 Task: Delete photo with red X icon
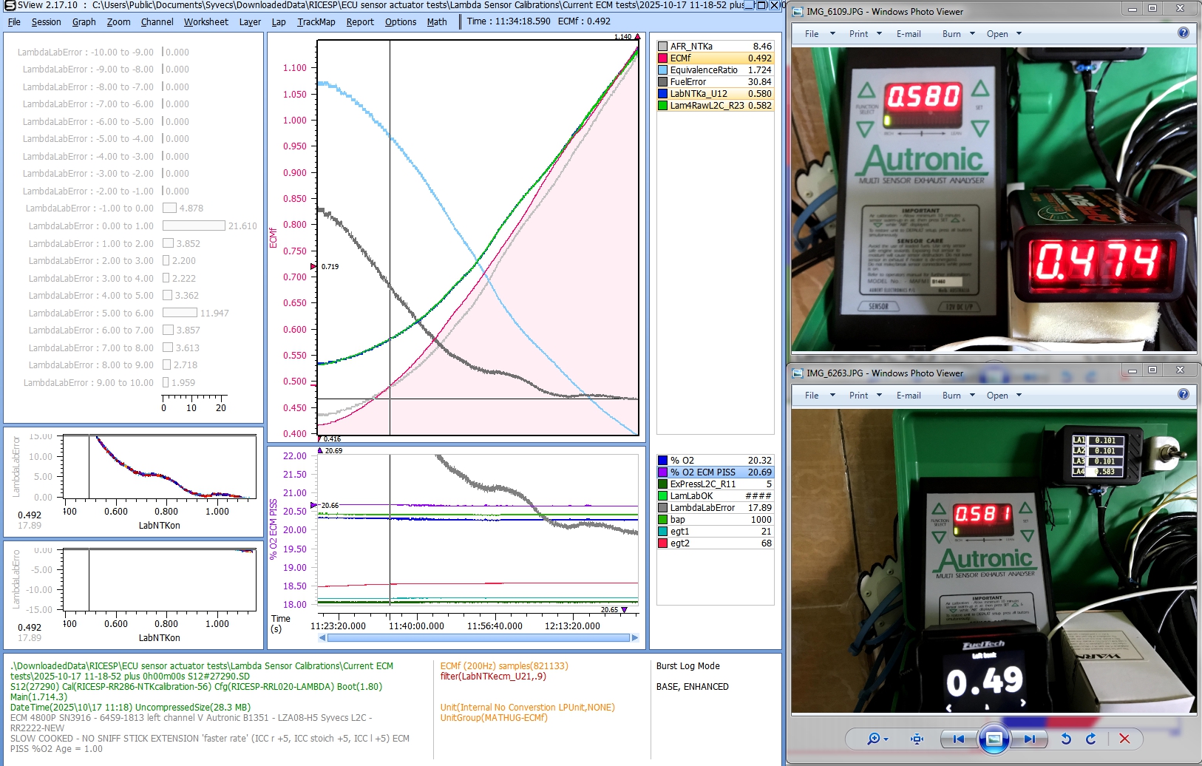(1124, 739)
